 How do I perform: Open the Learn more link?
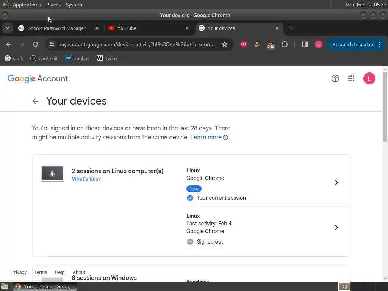[x=209, y=137]
